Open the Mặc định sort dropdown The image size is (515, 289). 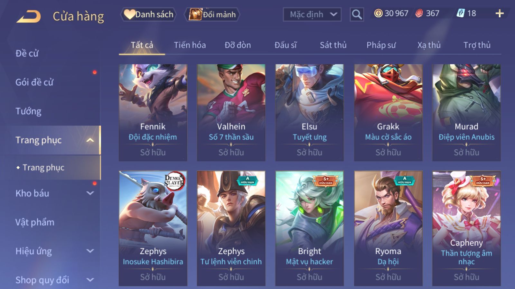click(312, 14)
